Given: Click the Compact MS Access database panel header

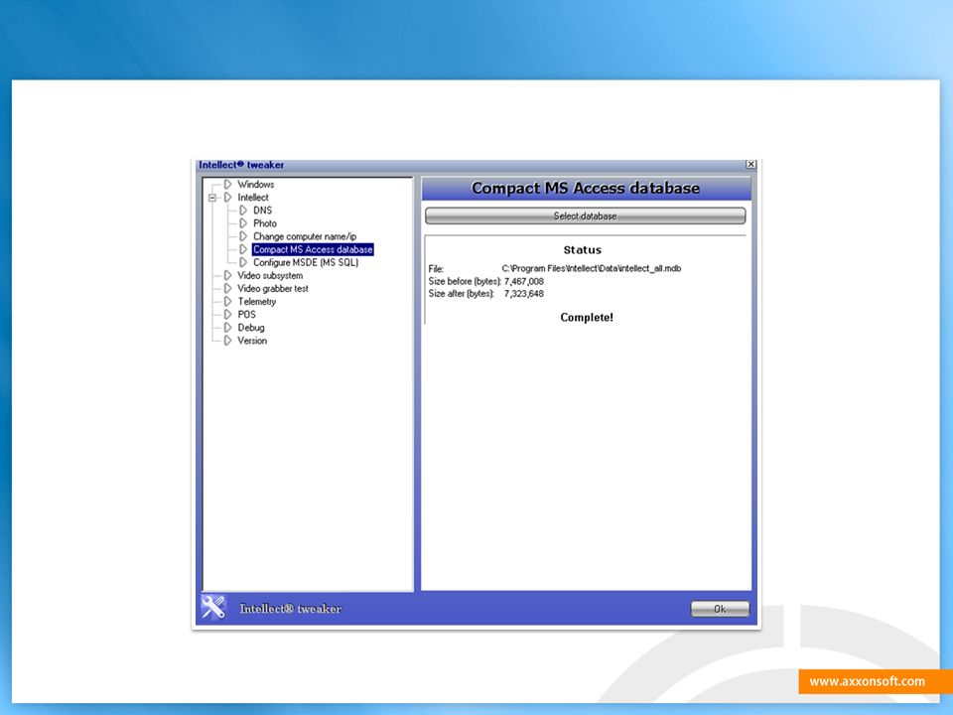Looking at the screenshot, I should 586,188.
